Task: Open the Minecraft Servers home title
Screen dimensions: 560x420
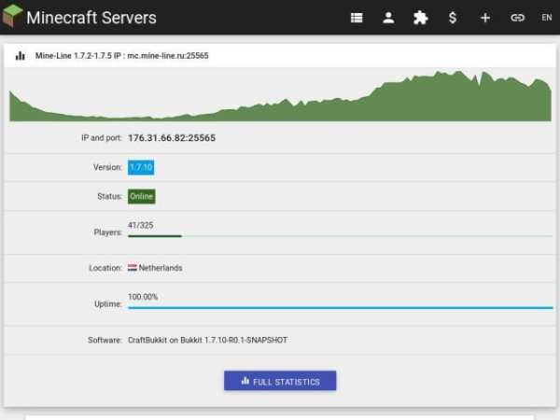Action: (91, 18)
